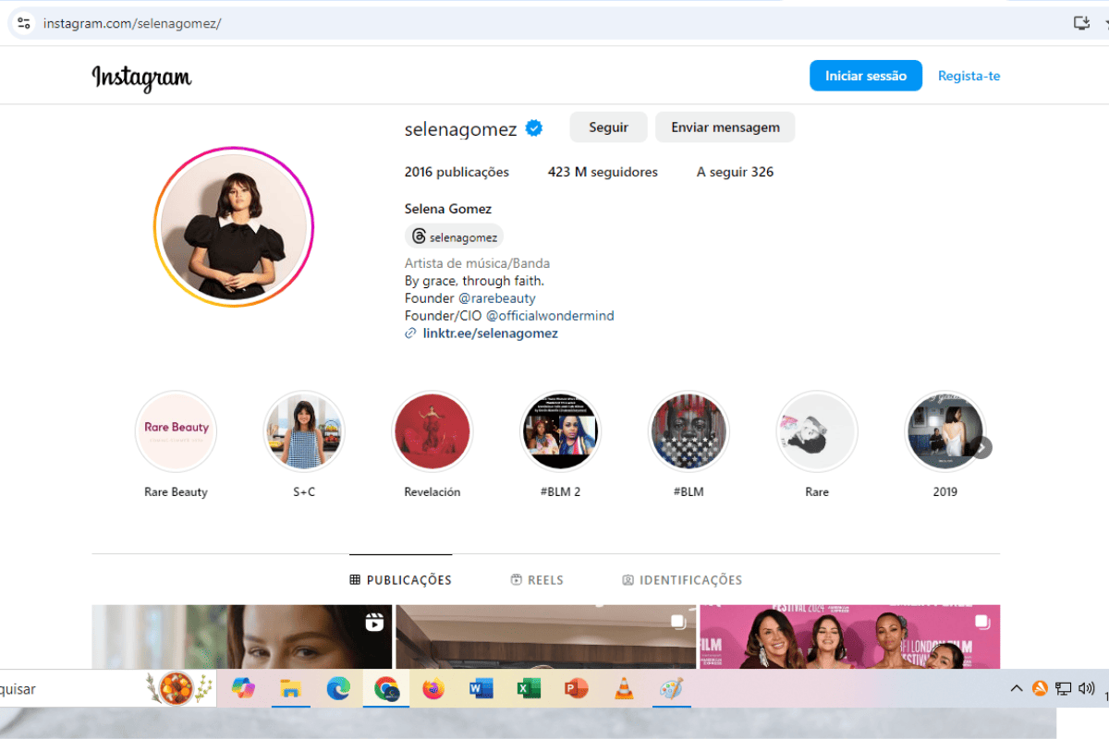Click the Iniciar sessão button
This screenshot has height=739, width=1109.
tap(866, 76)
